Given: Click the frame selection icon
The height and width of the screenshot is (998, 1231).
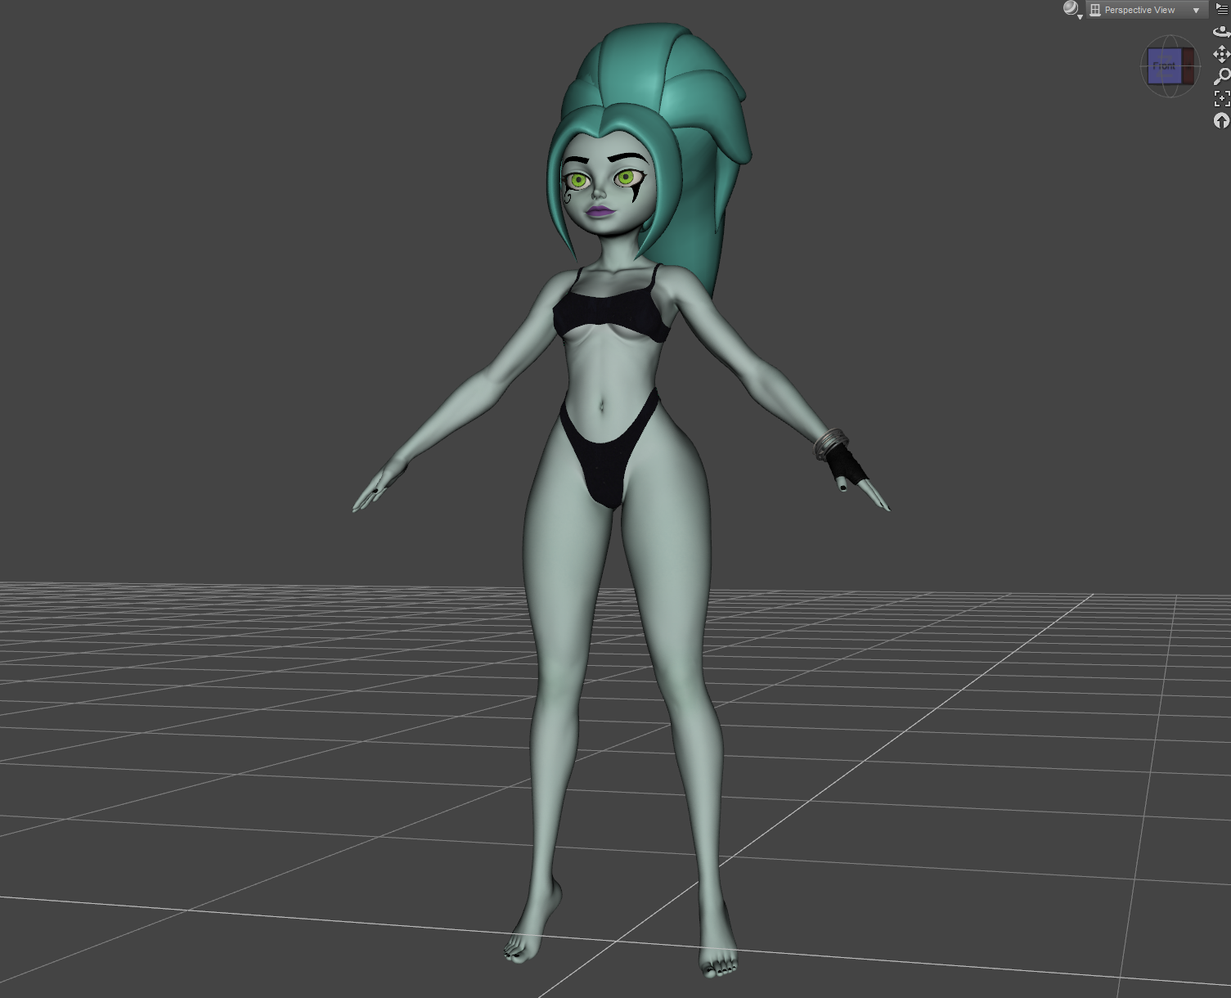Looking at the screenshot, I should point(1221,98).
